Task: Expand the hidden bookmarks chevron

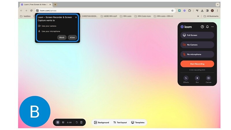Action: [198, 16]
